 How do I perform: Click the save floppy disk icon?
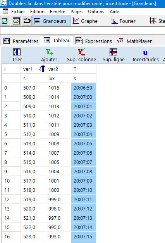5,21
